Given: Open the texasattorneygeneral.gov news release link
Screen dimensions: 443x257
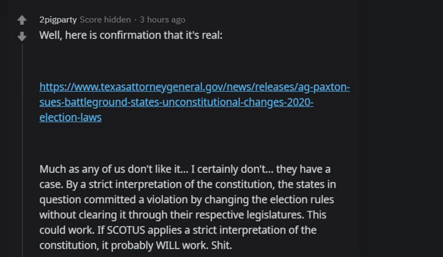Looking at the screenshot, I should [x=194, y=87].
